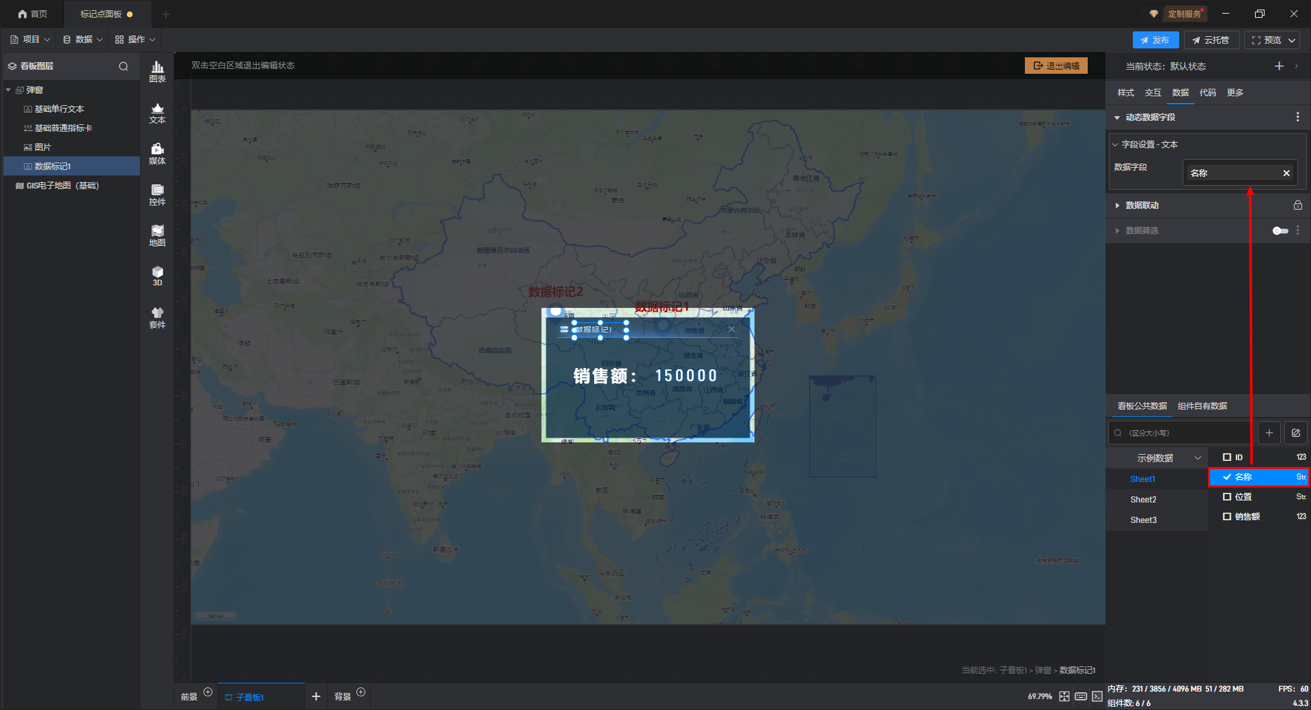The height and width of the screenshot is (710, 1311).
Task: Open the 示例数据 dropdown
Action: click(x=1157, y=458)
